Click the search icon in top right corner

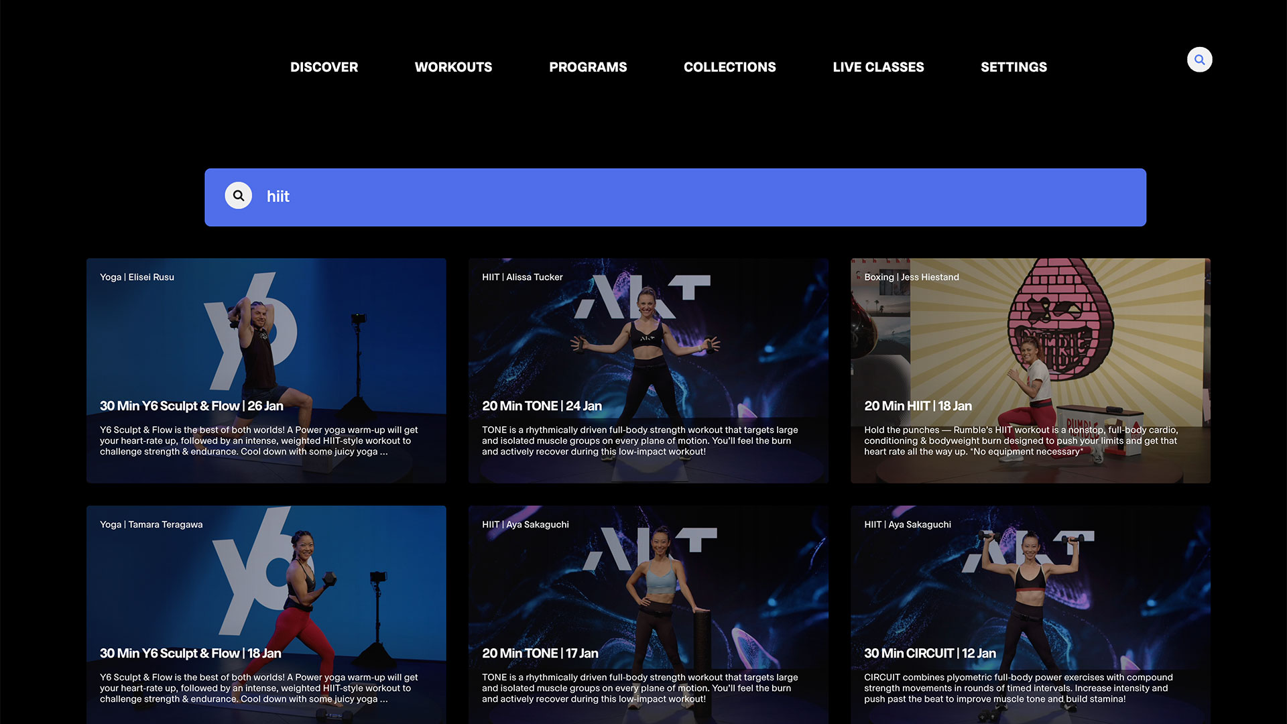[x=1199, y=60]
